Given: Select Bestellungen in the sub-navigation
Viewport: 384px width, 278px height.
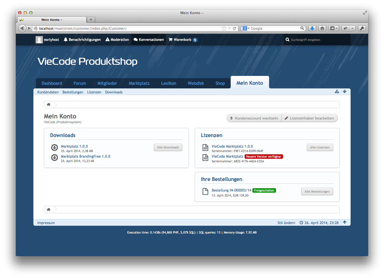Looking at the screenshot, I should (x=73, y=92).
